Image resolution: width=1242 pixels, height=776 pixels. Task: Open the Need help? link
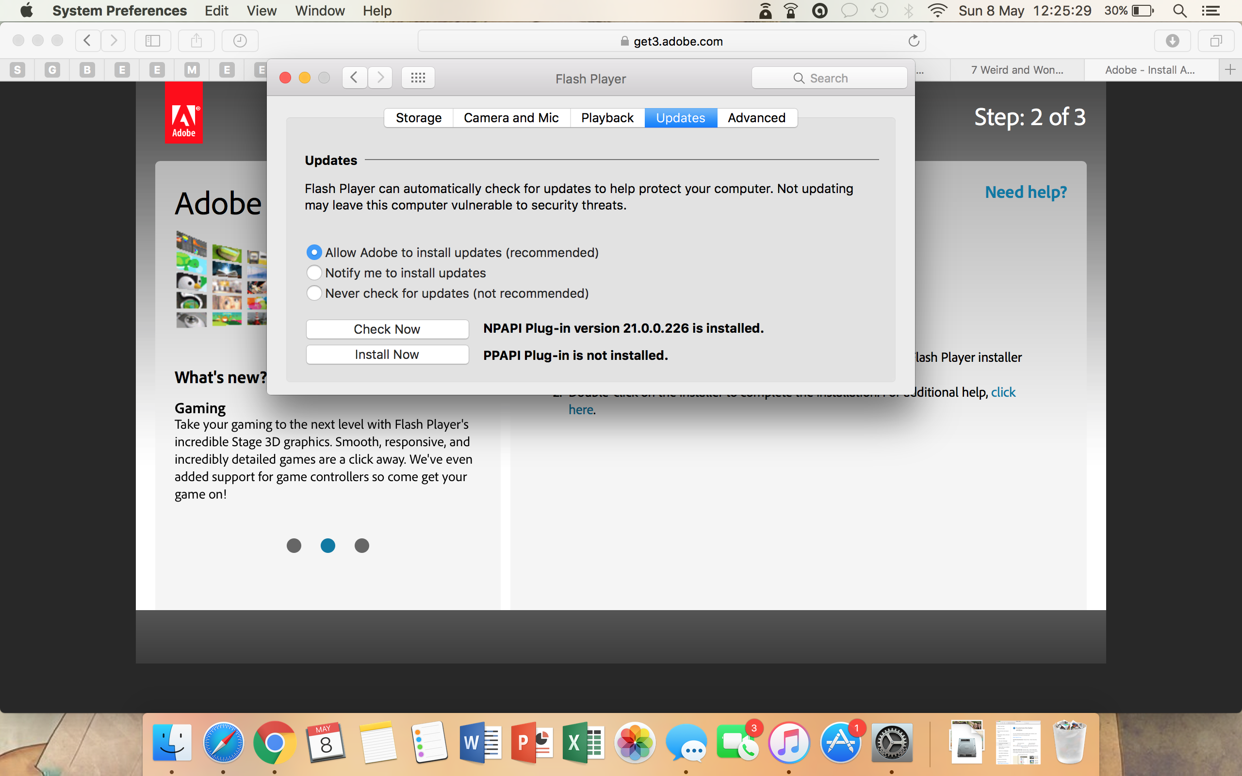coord(1026,192)
